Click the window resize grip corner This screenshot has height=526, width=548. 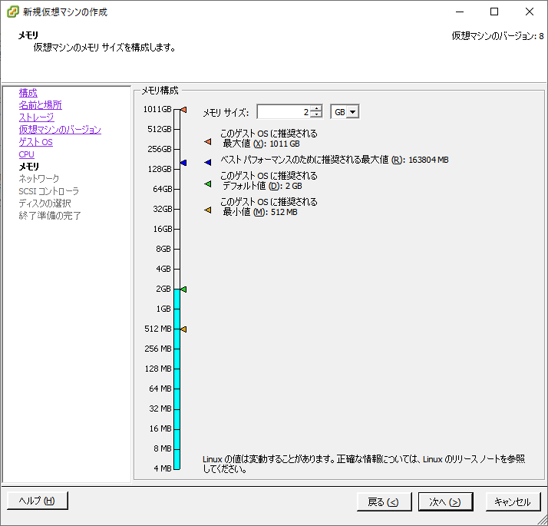(543, 521)
